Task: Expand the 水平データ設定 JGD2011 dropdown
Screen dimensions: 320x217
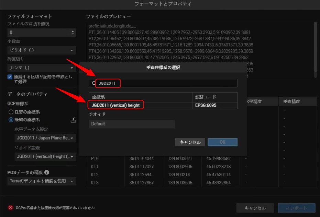Action: click(45, 138)
